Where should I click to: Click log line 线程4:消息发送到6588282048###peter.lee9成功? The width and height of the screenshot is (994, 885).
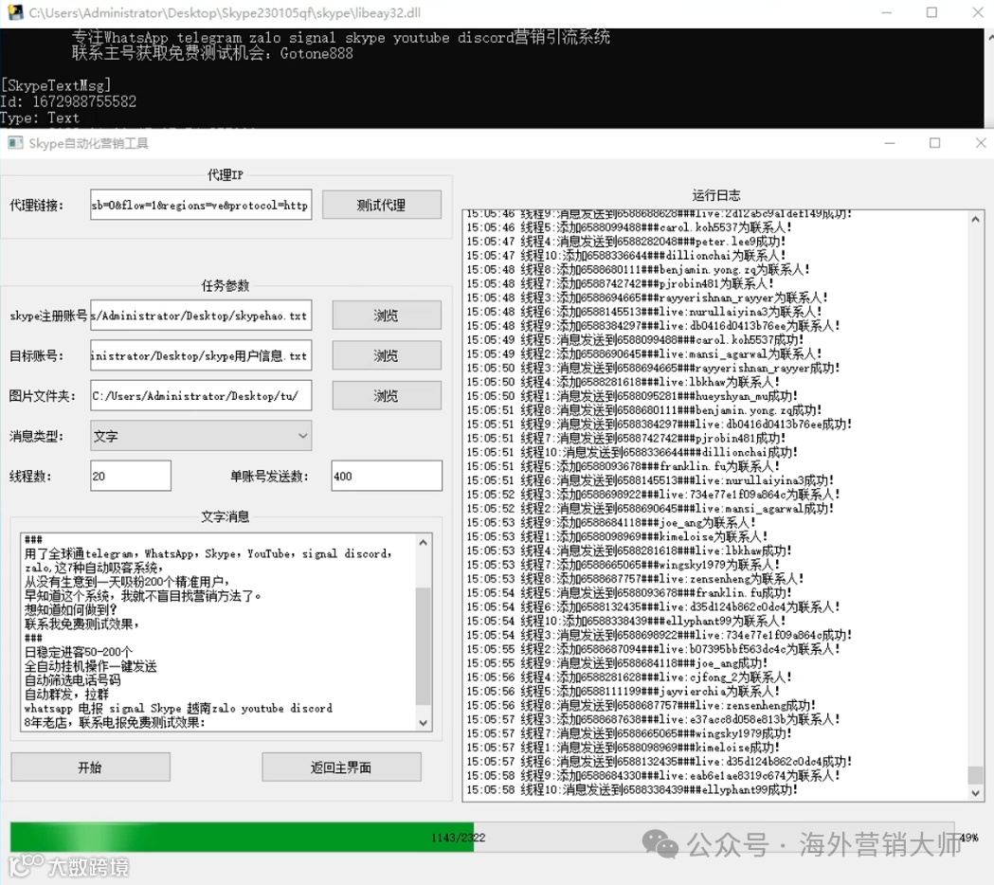pos(625,241)
